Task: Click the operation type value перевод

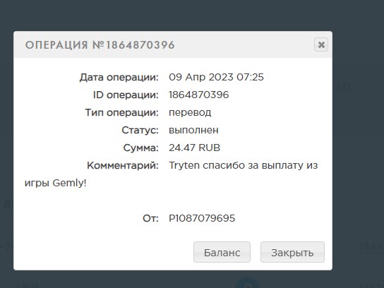Action: [x=190, y=113]
